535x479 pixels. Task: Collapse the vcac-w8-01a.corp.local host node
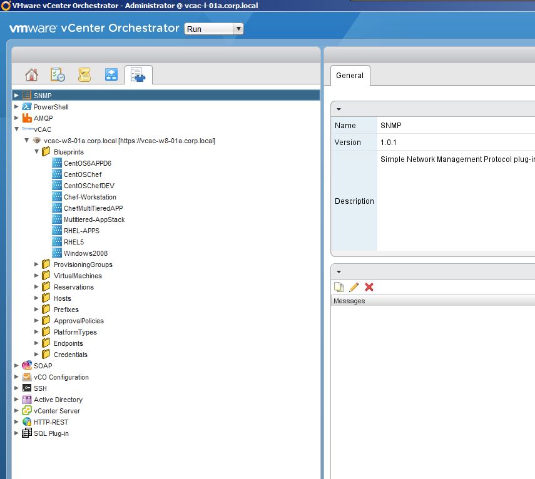pos(26,141)
